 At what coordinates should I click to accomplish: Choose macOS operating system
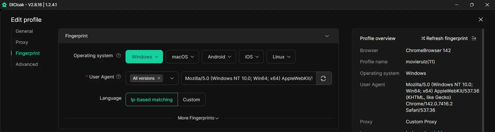point(182,57)
